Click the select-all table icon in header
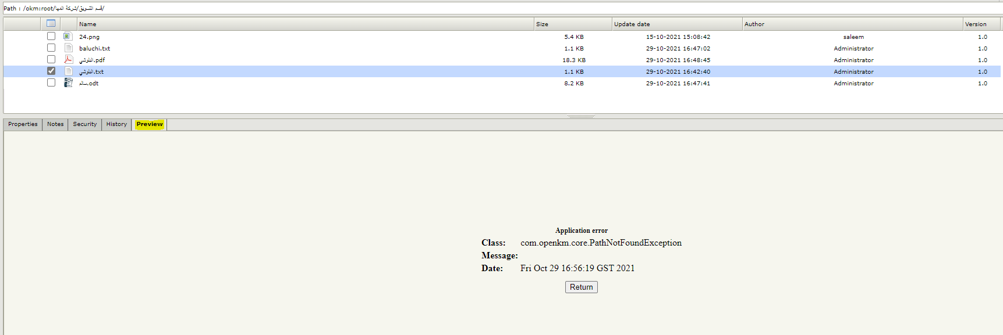Screen dimensions: 1003x335 (51, 24)
